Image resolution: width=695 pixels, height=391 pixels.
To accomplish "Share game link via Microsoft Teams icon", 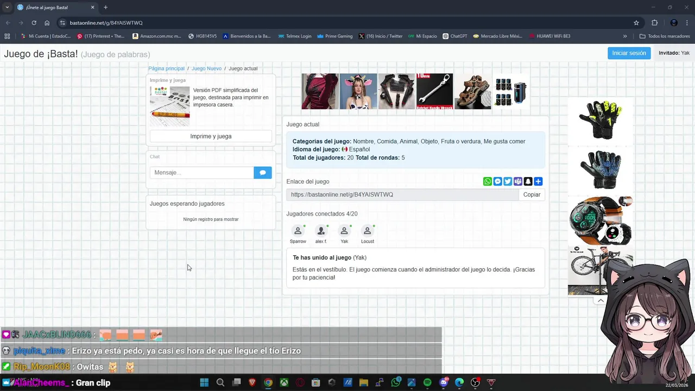I will coord(518,181).
